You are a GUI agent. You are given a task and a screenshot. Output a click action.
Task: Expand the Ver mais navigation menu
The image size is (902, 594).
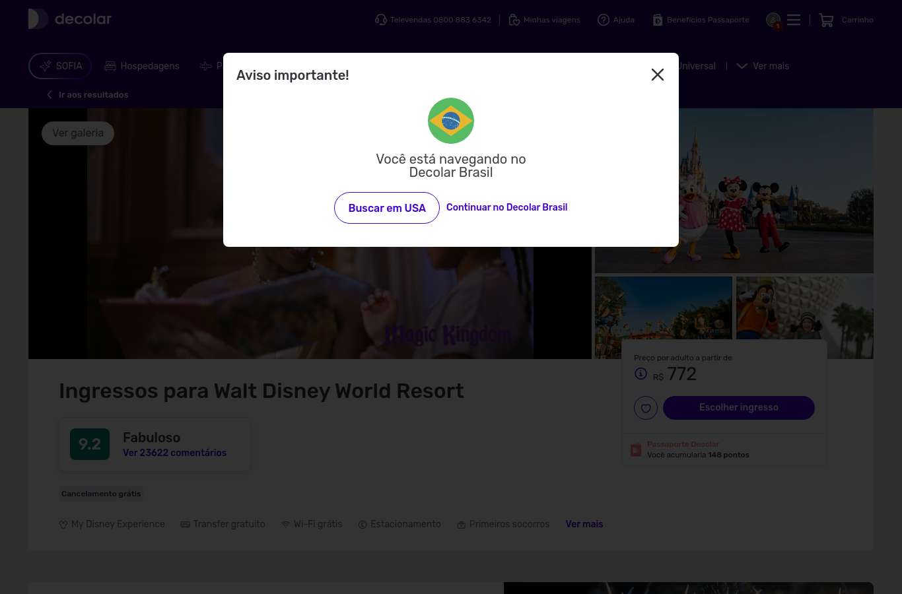763,66
